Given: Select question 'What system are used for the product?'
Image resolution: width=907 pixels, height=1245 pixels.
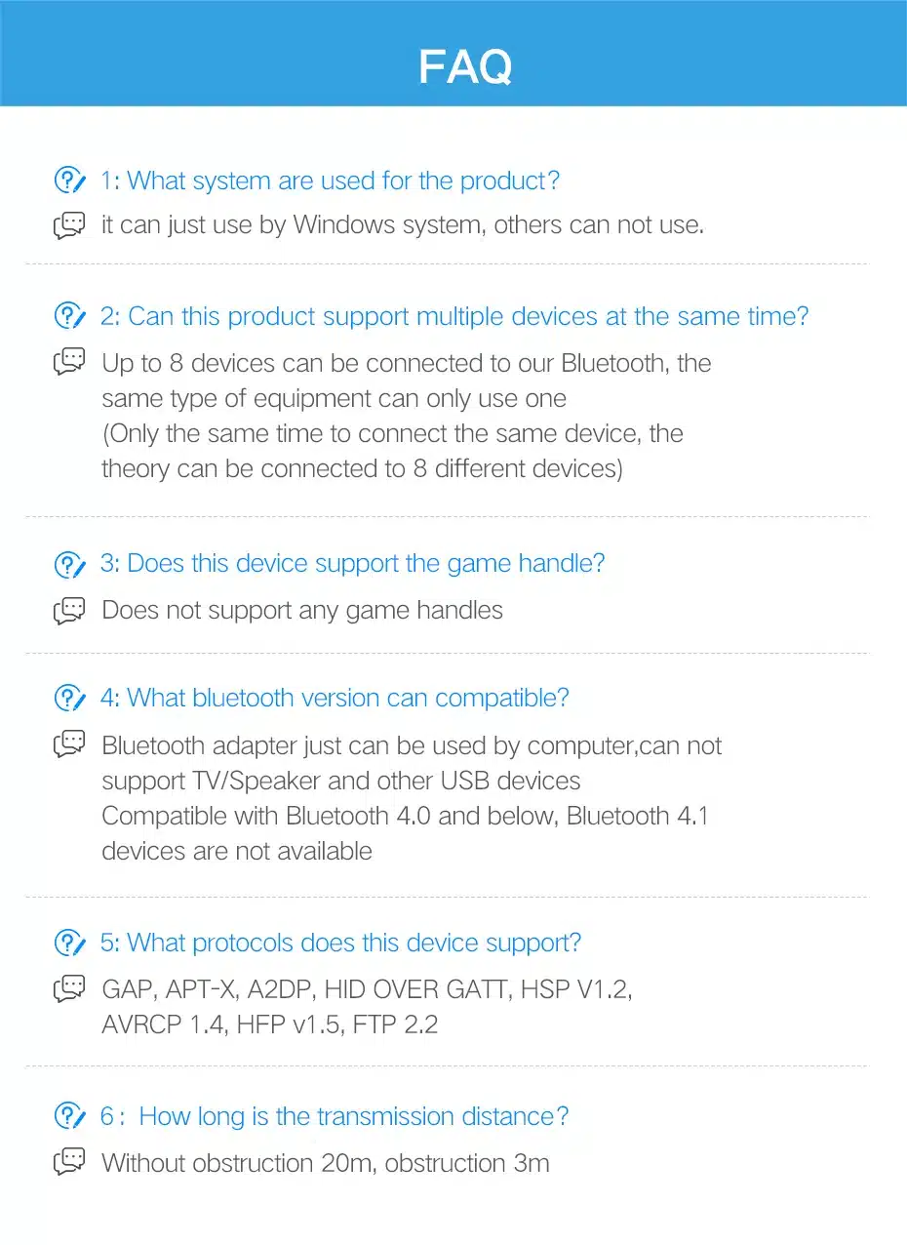Looking at the screenshot, I should click(x=331, y=181).
